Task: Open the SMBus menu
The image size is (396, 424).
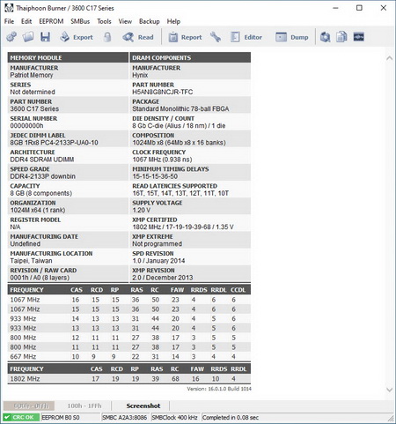Action: 80,21
